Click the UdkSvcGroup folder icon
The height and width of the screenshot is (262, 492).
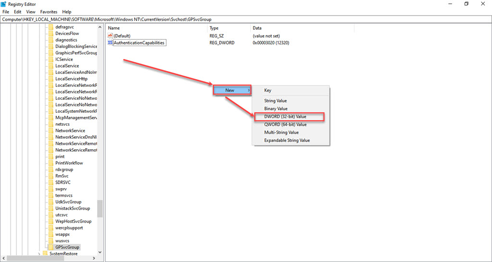51,202
